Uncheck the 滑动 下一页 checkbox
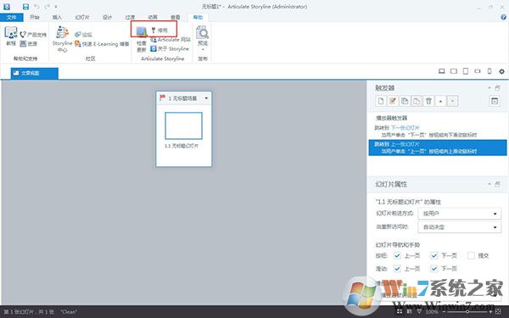The height and width of the screenshot is (318, 509). 434,269
